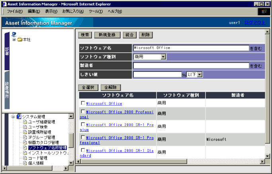Open the ソフトウェア種別 dropdown showing 商用
This screenshot has width=272, height=174.
pos(163,57)
